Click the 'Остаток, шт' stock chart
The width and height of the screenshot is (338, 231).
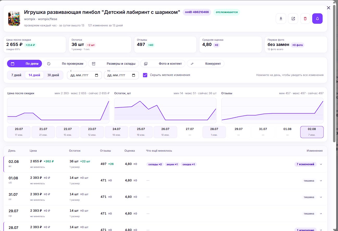coord(165,110)
